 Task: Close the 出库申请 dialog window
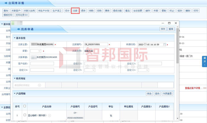[x=176, y=23]
